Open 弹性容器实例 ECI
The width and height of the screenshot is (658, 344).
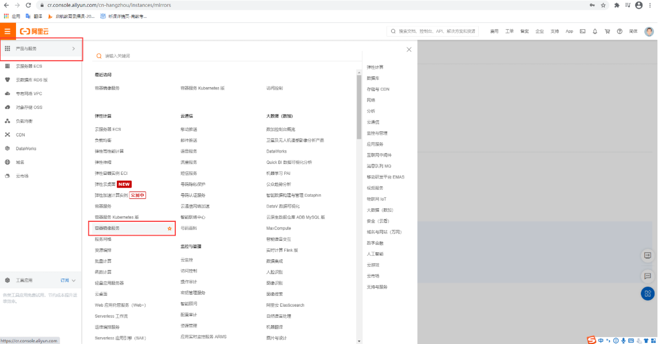pos(111,173)
